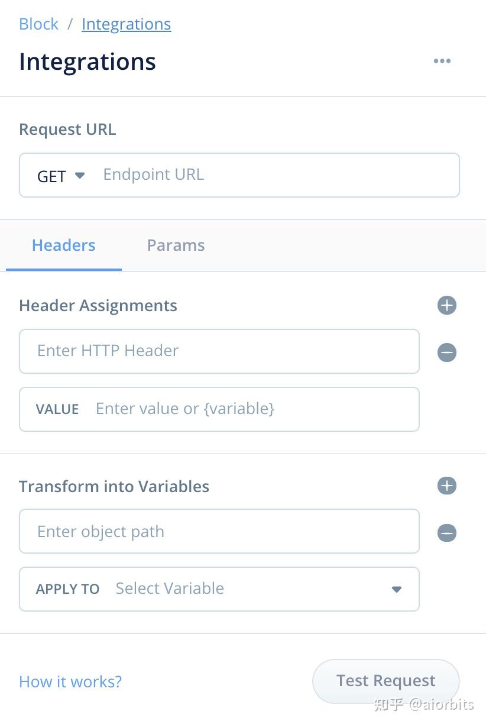Switch to the Params tab
Viewport: 486px width, 724px height.
click(176, 245)
